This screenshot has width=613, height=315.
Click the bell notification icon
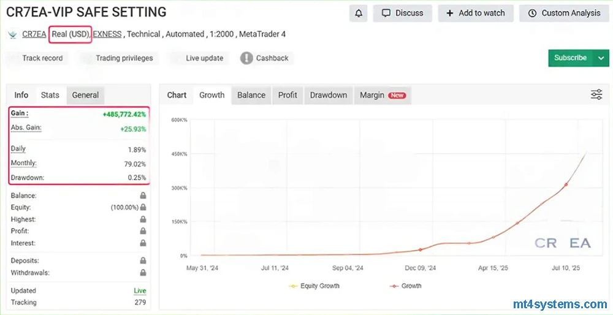pos(359,13)
